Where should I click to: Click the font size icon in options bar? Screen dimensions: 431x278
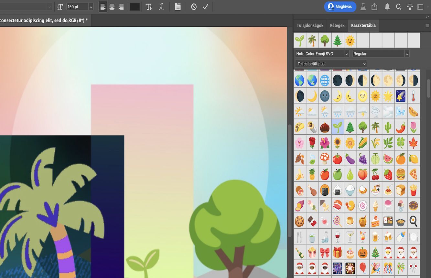coord(60,7)
